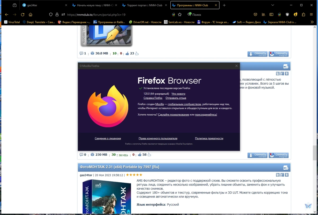Viewport: 318px width, 215px height.
Task: Close the gas34ter tab
Action: point(66,5)
